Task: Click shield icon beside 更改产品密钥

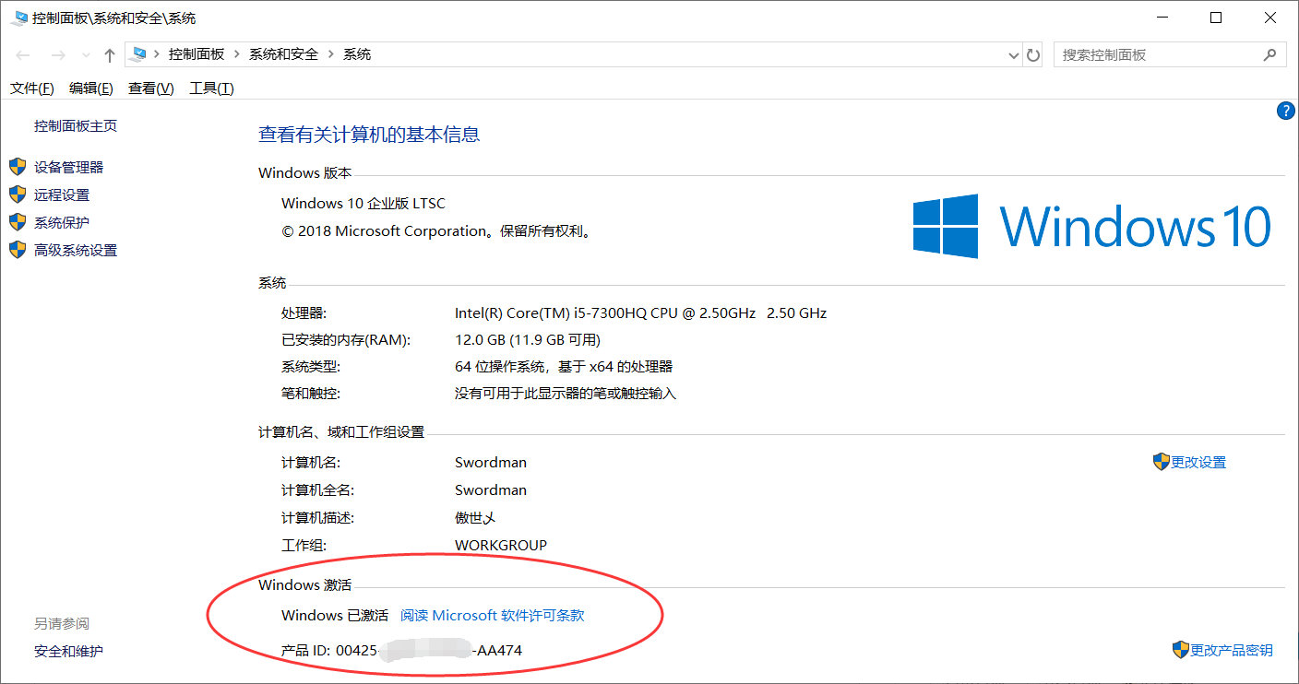Action: [x=1181, y=650]
